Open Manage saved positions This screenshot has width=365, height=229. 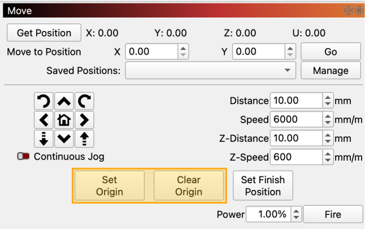(x=331, y=71)
